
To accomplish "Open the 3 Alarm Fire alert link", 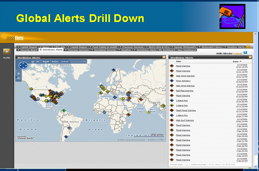I will [182, 106].
